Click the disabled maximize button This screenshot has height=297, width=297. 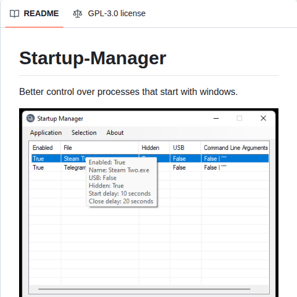click(x=239, y=118)
